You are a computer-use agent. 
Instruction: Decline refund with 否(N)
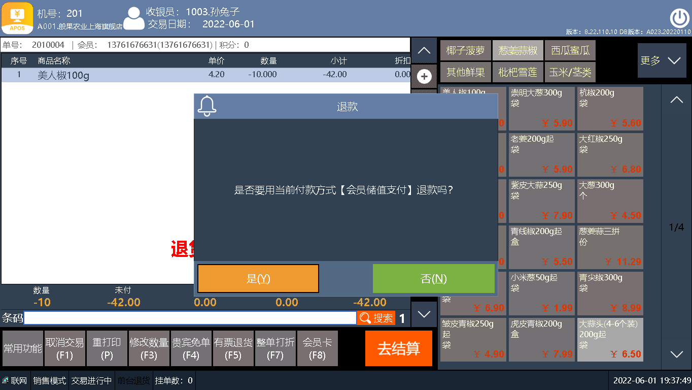click(434, 278)
